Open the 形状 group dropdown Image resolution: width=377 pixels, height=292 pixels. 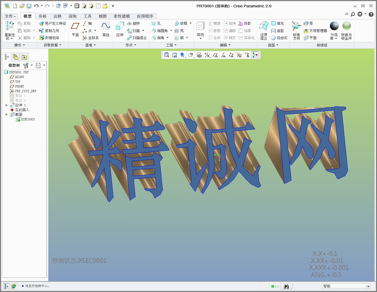[x=131, y=45]
